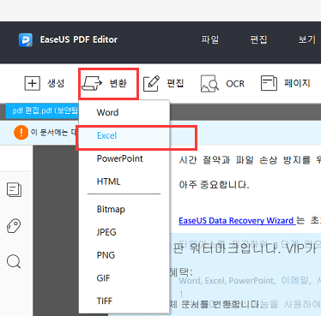Viewport: 321px width, 316px height.
Task: Click the magnifier search sidebar icon
Action: [14, 261]
